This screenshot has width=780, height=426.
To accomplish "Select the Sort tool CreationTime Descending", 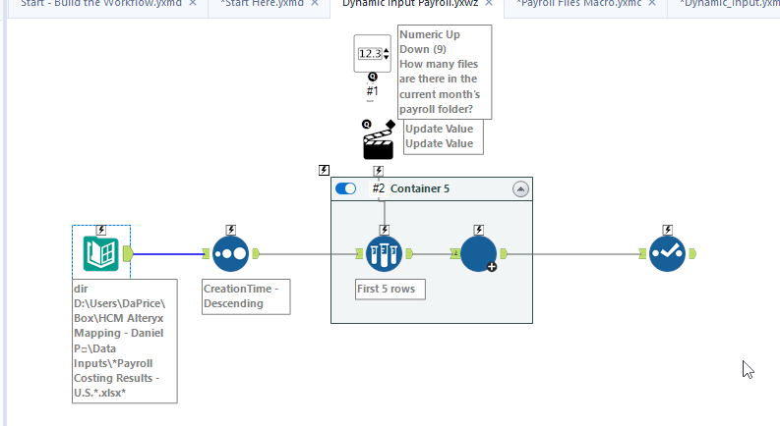I will [x=230, y=253].
